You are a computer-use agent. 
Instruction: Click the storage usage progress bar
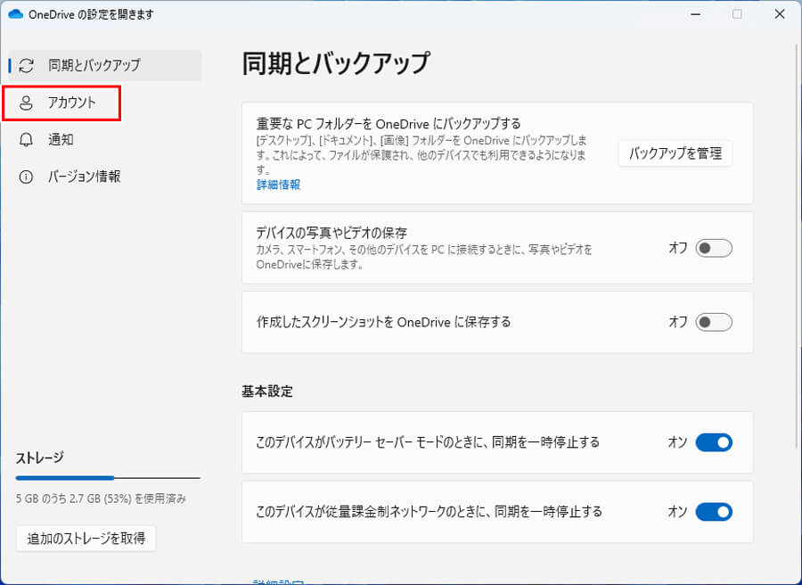[x=108, y=478]
